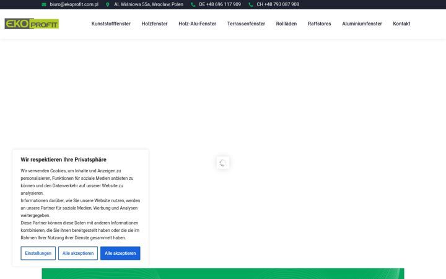
Task: Open the Holzfenster menu item
Action: pyautogui.click(x=154, y=24)
